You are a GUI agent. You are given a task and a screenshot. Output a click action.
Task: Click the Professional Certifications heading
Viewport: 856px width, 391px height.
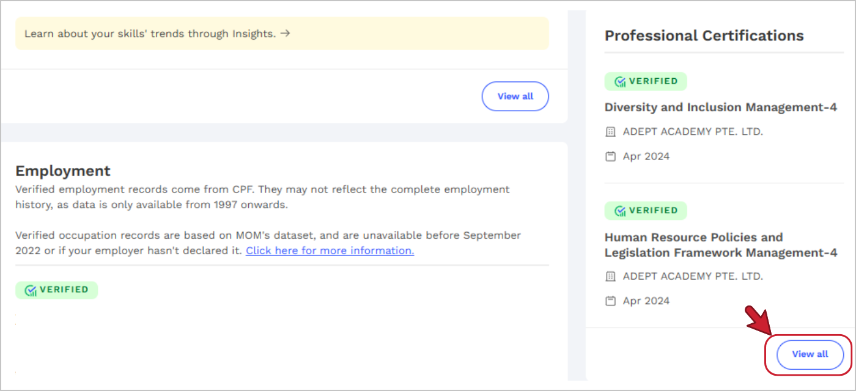click(704, 35)
